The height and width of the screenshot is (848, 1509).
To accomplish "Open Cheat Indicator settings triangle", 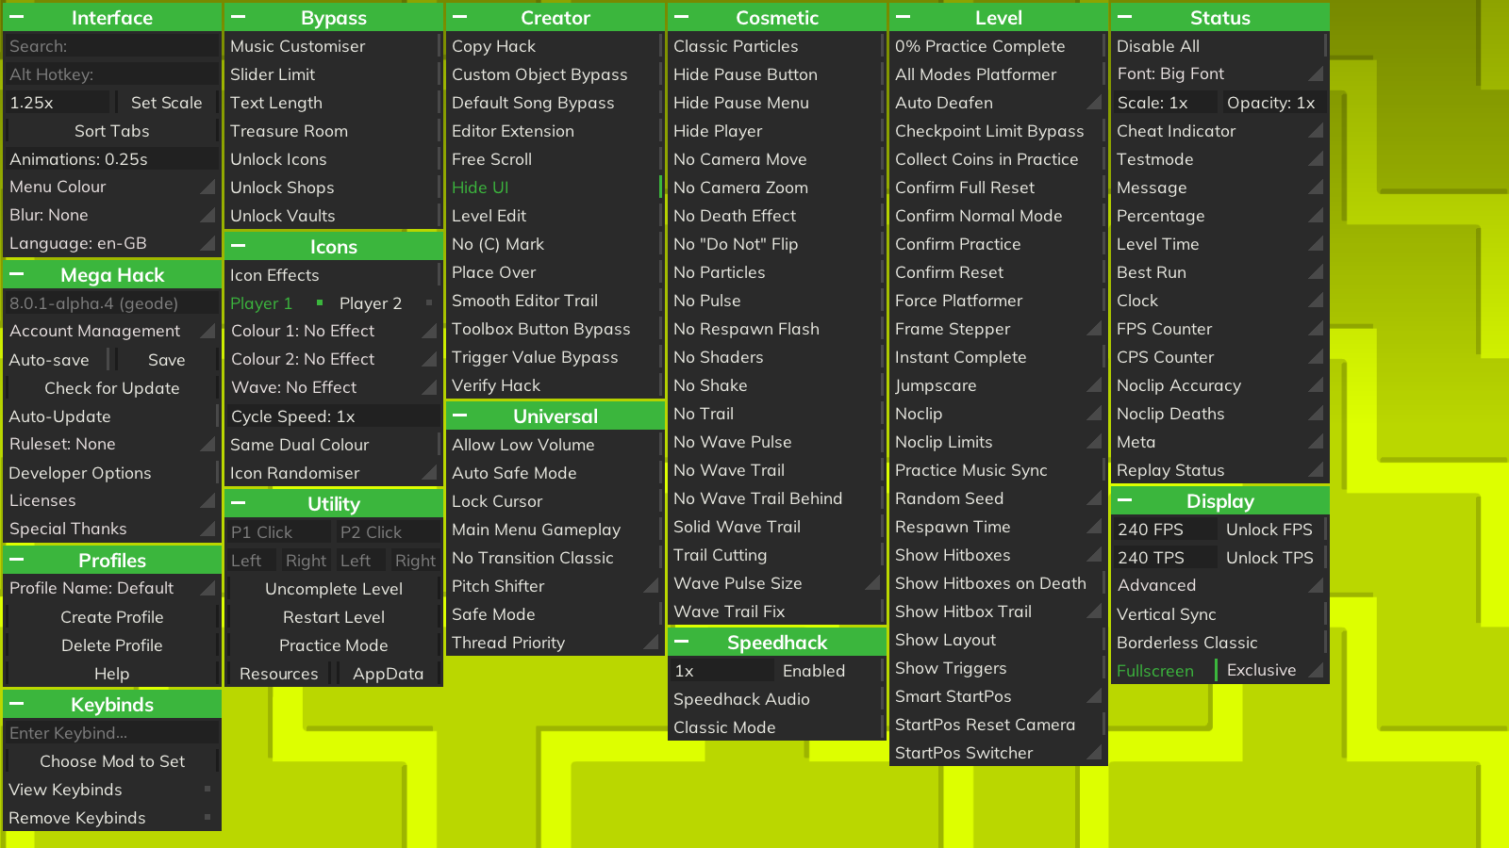I will point(1316,131).
